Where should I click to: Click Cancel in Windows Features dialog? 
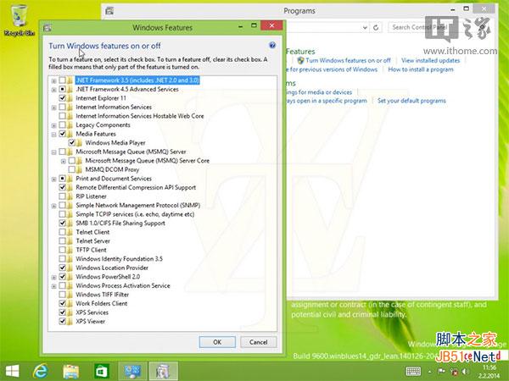259,342
